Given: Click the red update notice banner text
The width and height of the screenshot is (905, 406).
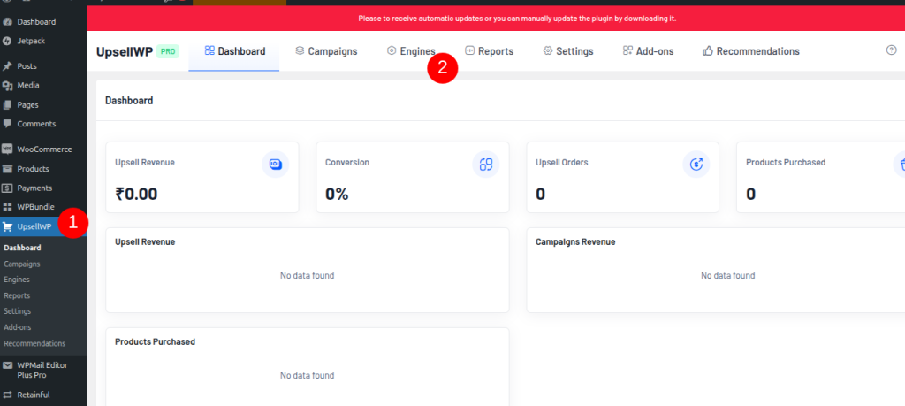Looking at the screenshot, I should coord(517,19).
